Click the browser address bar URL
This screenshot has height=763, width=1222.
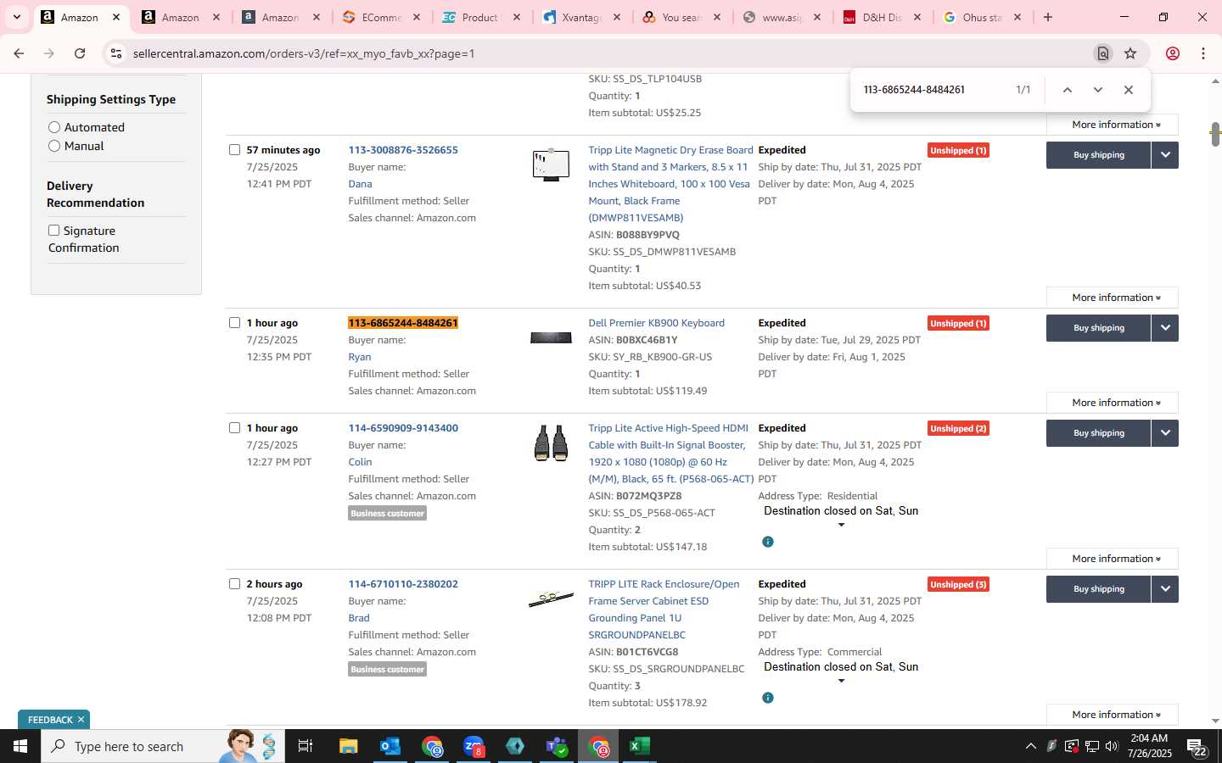(304, 53)
